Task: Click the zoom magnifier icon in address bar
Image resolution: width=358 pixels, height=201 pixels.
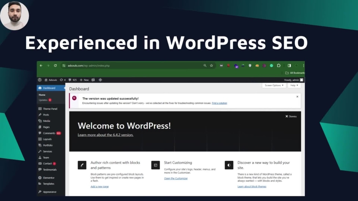Action: pyautogui.click(x=205, y=66)
